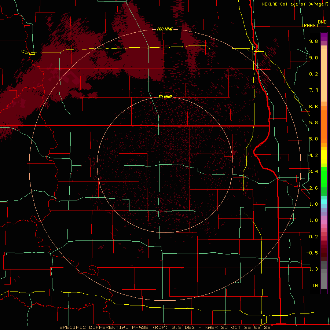Click the SPECIFIC DIFFERENTIAL PHASE (KDP) caption
Image resolution: width=330 pixels, height=330 pixels.
pyautogui.click(x=114, y=327)
